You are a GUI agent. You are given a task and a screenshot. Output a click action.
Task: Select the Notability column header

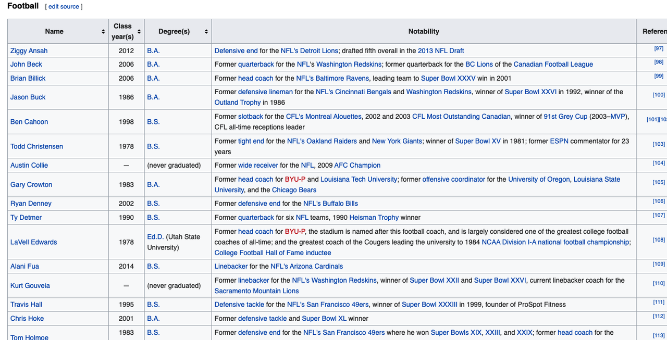(424, 32)
